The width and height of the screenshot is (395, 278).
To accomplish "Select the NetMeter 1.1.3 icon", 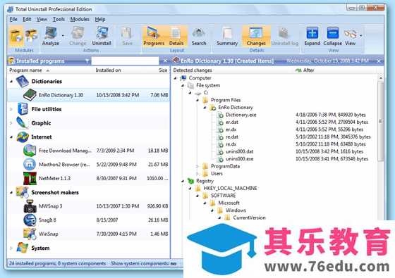I will [30, 179].
